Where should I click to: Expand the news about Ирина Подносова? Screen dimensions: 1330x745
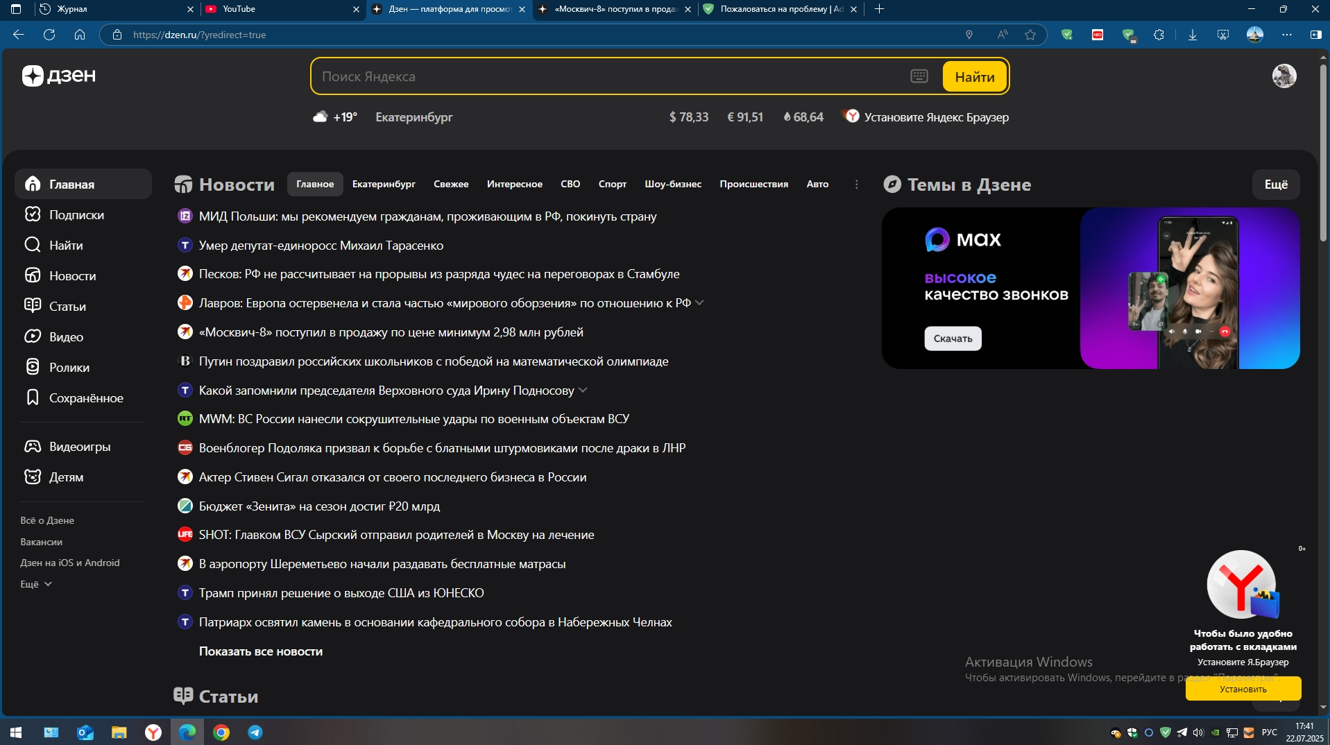583,390
